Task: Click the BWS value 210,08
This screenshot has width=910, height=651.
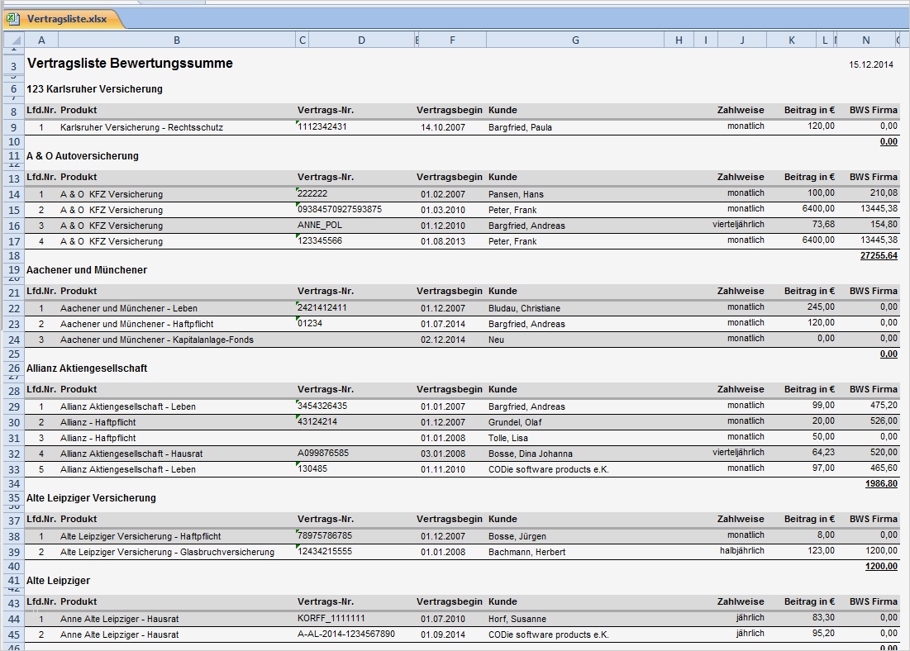Action: click(884, 193)
